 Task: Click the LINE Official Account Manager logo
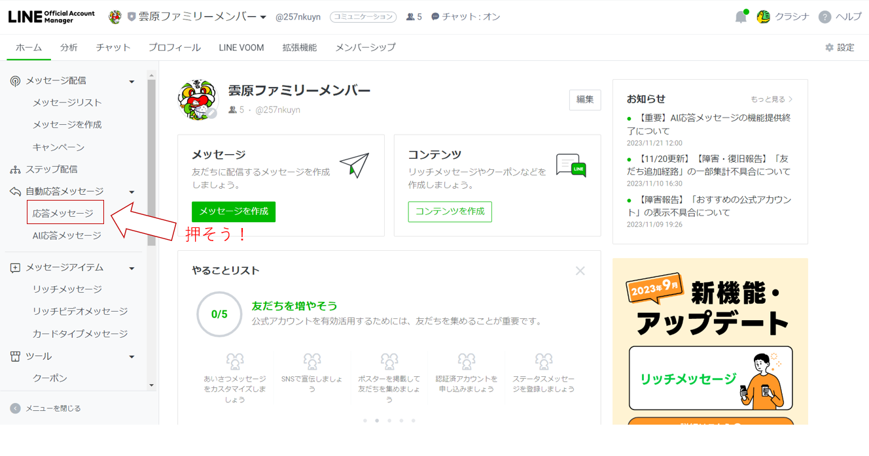(x=52, y=17)
